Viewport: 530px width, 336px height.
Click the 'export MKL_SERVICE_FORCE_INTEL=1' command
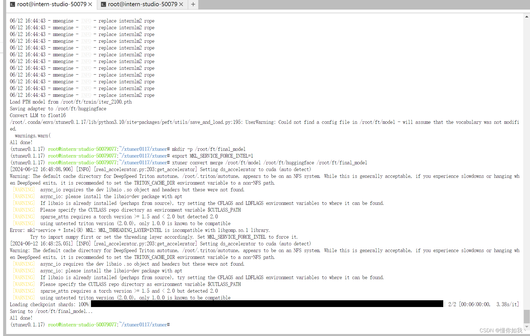pos(213,156)
